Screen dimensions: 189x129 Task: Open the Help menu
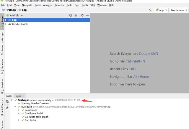coord(112,5)
